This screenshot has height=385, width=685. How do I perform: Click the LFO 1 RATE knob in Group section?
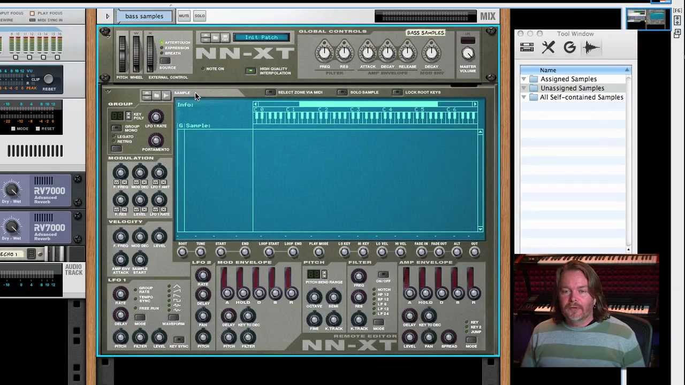[x=156, y=117]
